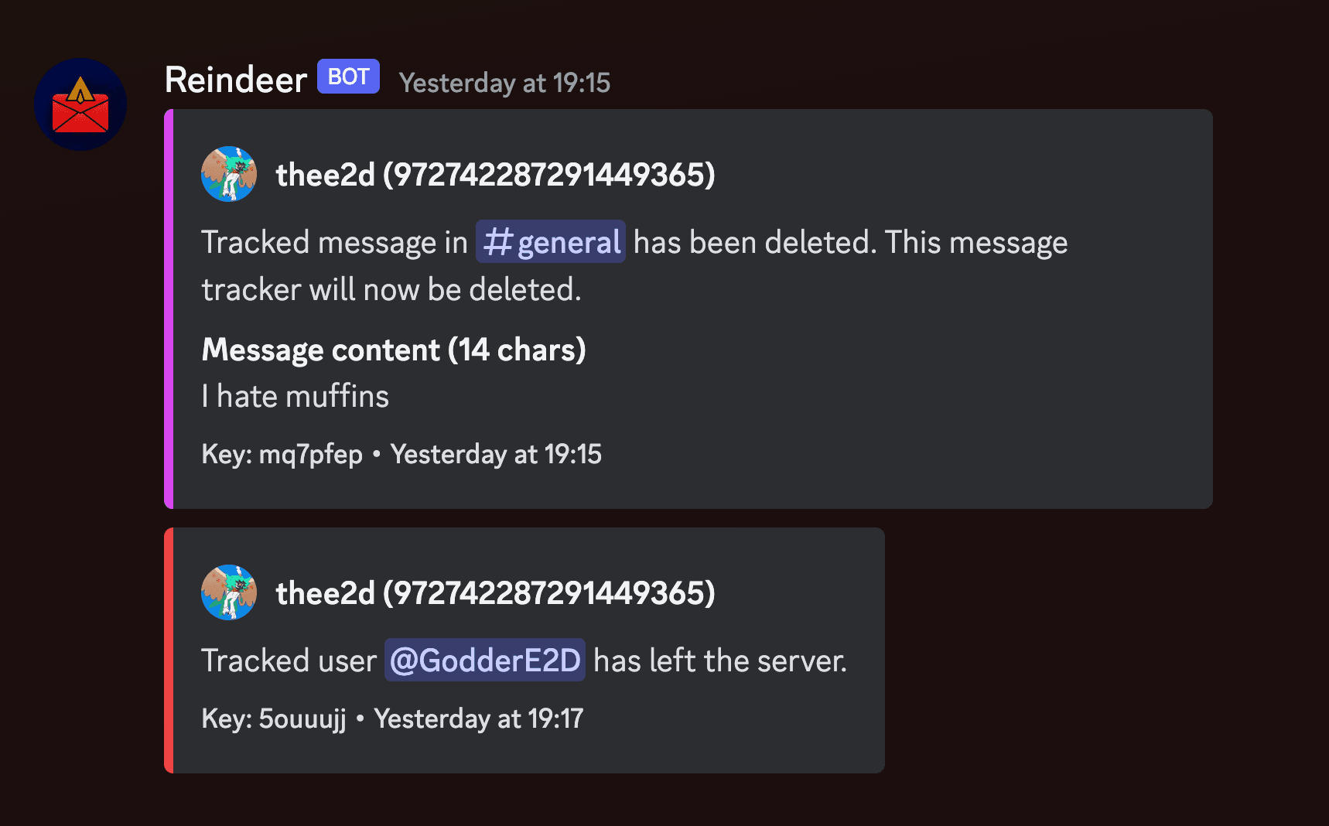Click thee2d's globe avatar in second embed

(228, 592)
